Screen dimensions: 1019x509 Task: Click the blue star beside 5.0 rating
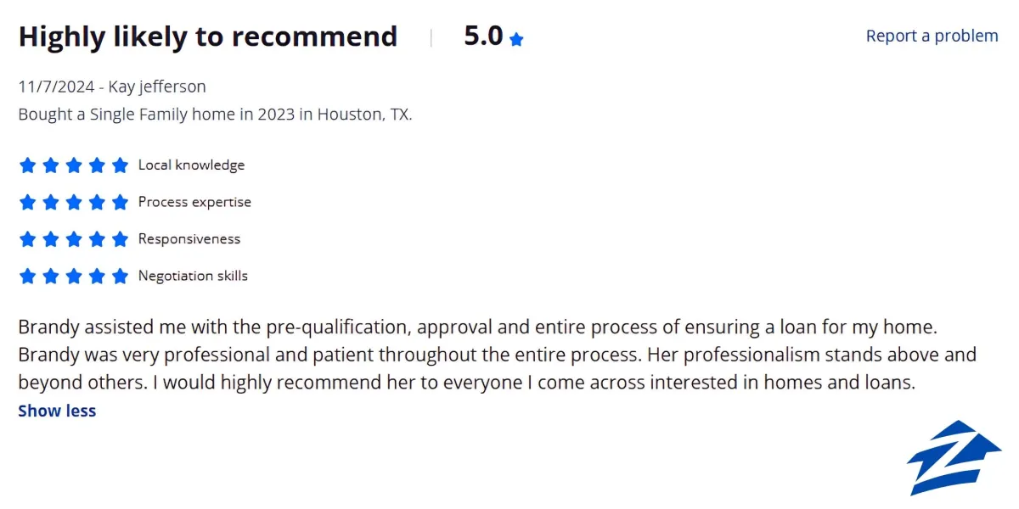point(516,39)
